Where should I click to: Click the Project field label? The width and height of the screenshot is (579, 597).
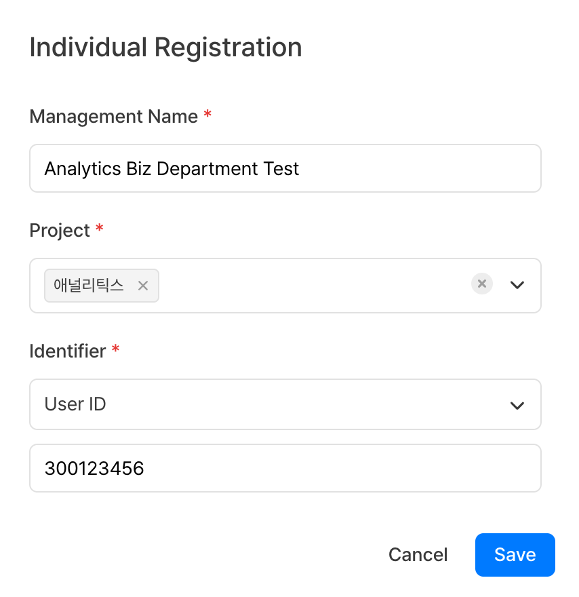pos(60,231)
